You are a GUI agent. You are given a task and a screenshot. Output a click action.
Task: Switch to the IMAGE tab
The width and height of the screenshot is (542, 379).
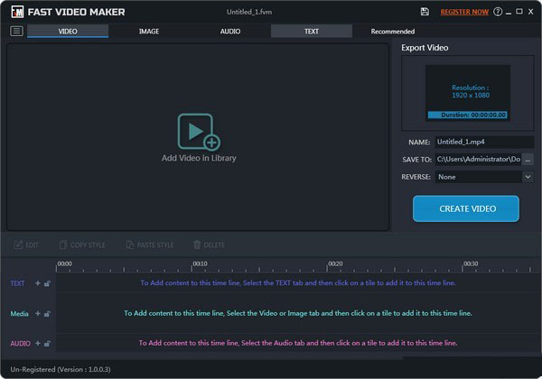[149, 31]
